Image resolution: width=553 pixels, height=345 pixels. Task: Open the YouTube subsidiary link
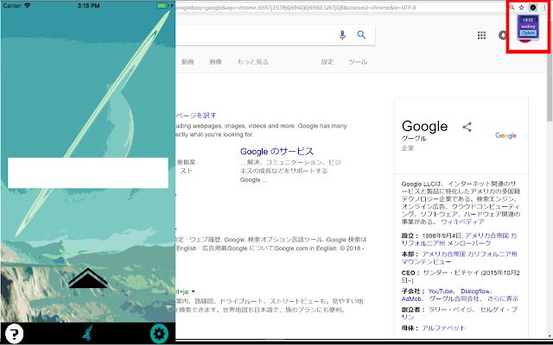[x=441, y=292]
